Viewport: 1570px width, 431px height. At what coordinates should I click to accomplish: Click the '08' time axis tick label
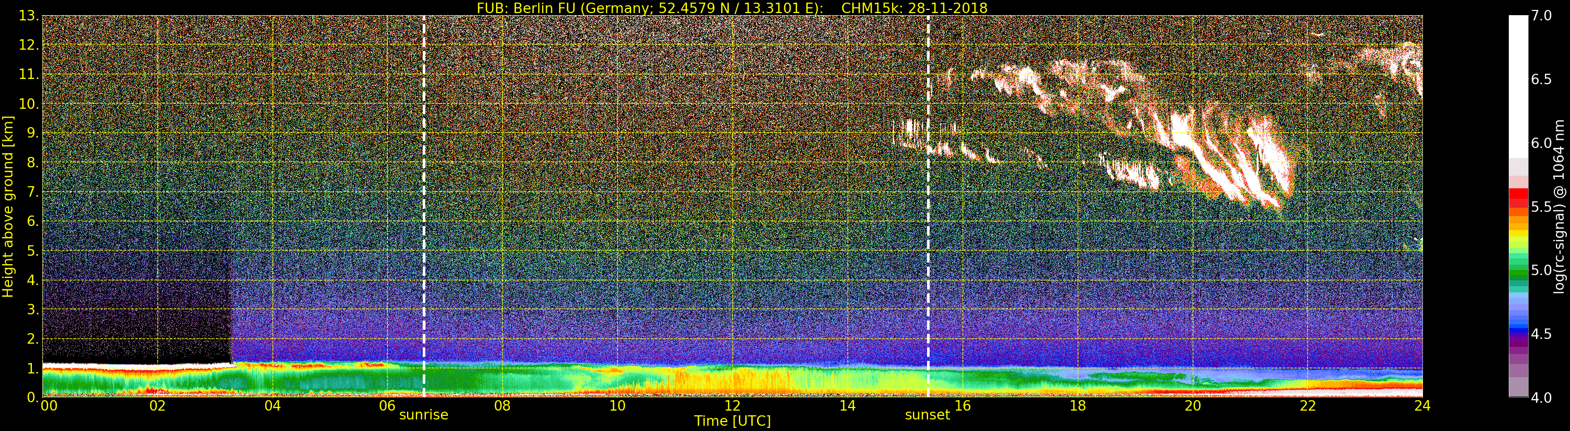coord(502,406)
